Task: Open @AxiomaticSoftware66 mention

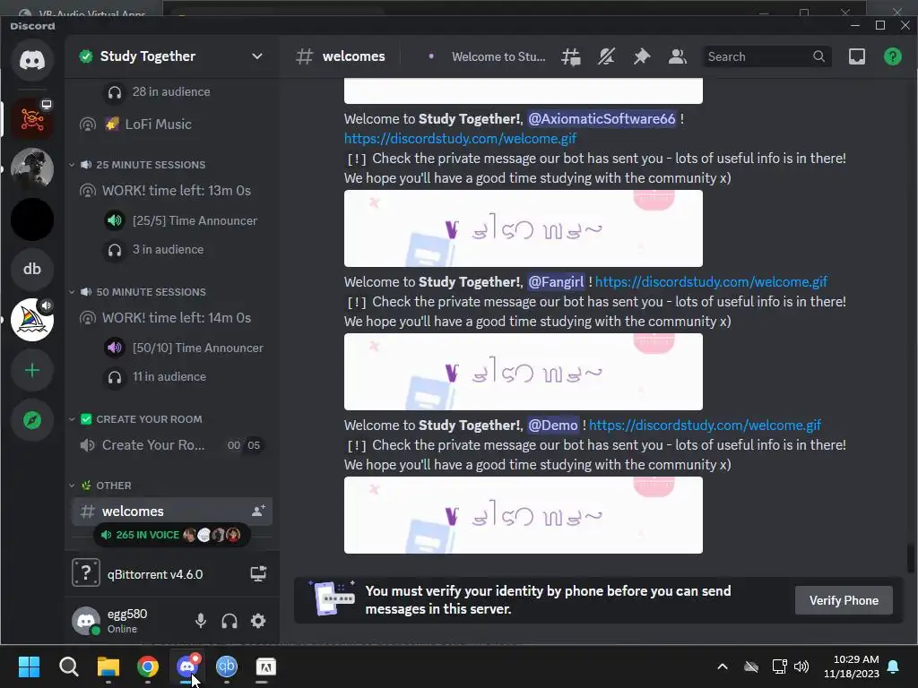Action: point(602,119)
